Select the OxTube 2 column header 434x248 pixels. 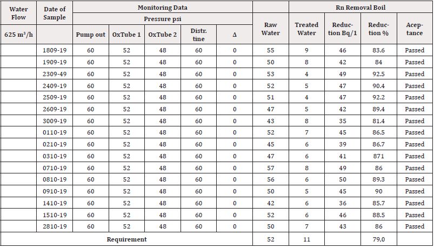(163, 34)
